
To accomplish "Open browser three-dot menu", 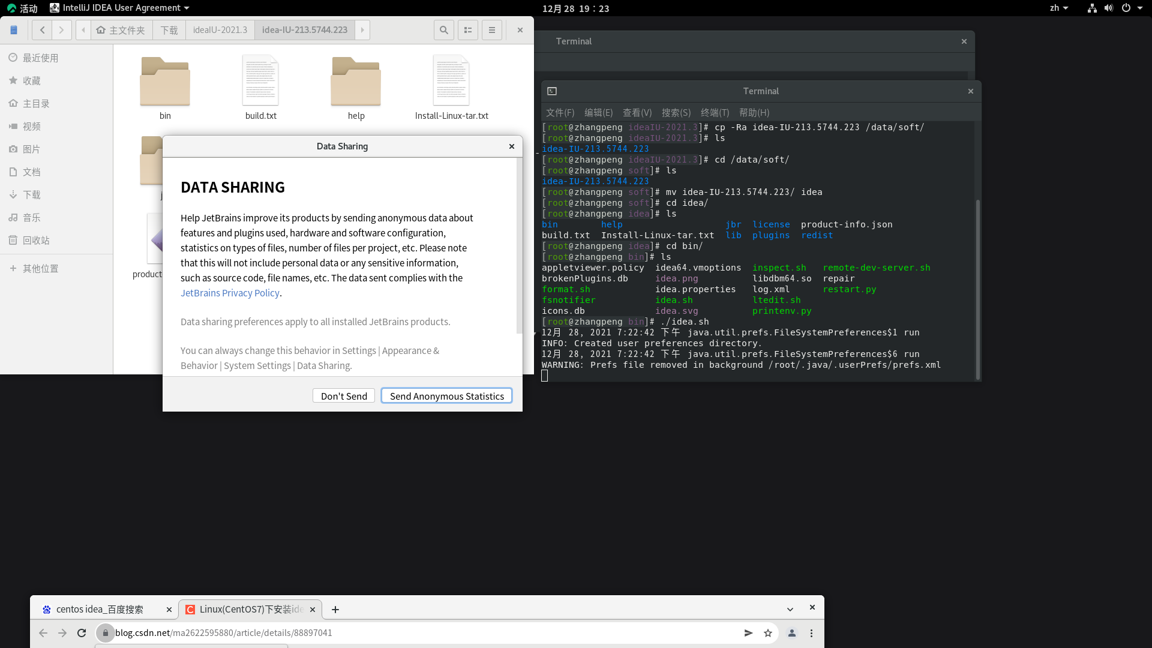I will point(811,633).
